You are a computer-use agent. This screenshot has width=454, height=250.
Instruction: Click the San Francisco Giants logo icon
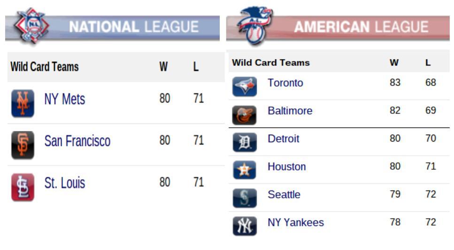23,145
